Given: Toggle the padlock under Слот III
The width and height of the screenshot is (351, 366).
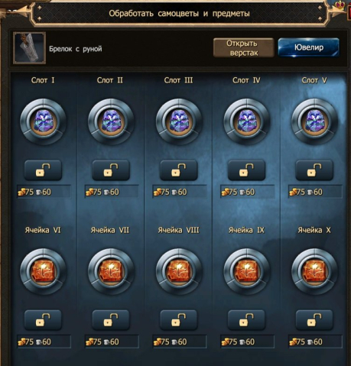Looking at the screenshot, I should (x=179, y=170).
